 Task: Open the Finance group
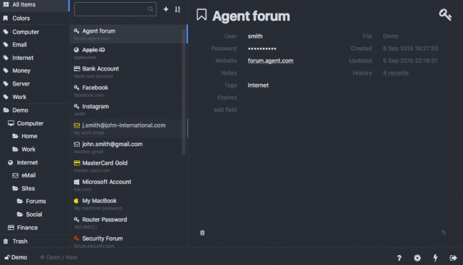click(x=34, y=227)
